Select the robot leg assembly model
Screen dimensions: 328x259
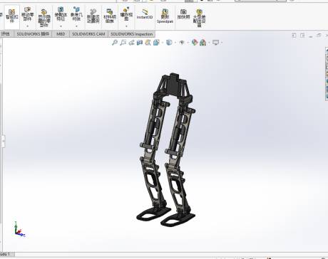point(166,150)
